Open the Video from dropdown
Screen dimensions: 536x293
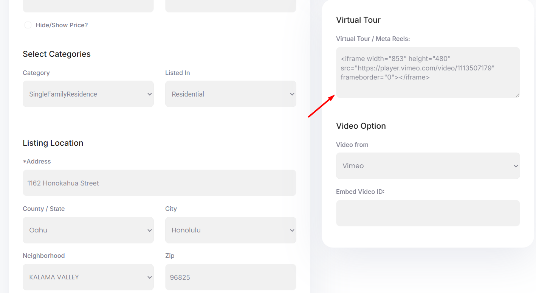[x=428, y=166]
